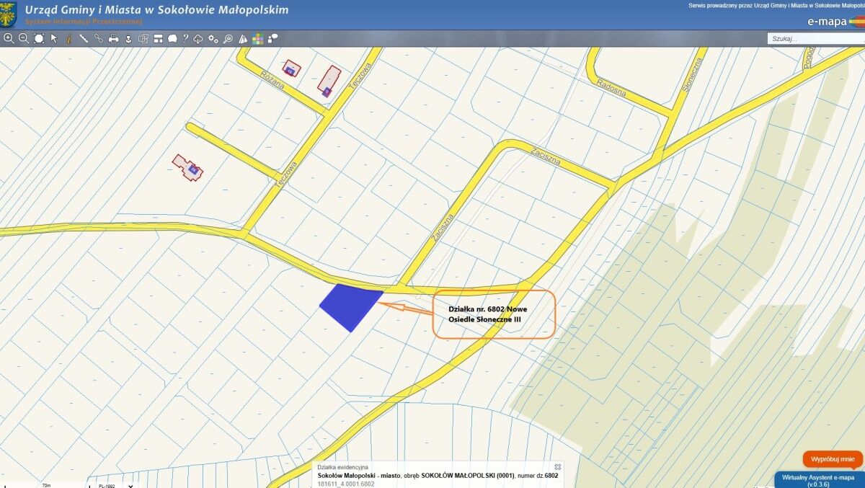Open the colorful grid layers icon

point(257,38)
